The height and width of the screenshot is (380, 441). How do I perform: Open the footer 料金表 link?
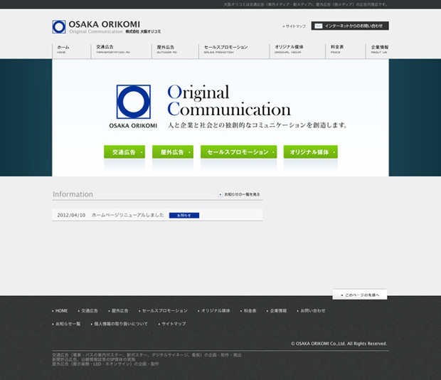(250, 310)
